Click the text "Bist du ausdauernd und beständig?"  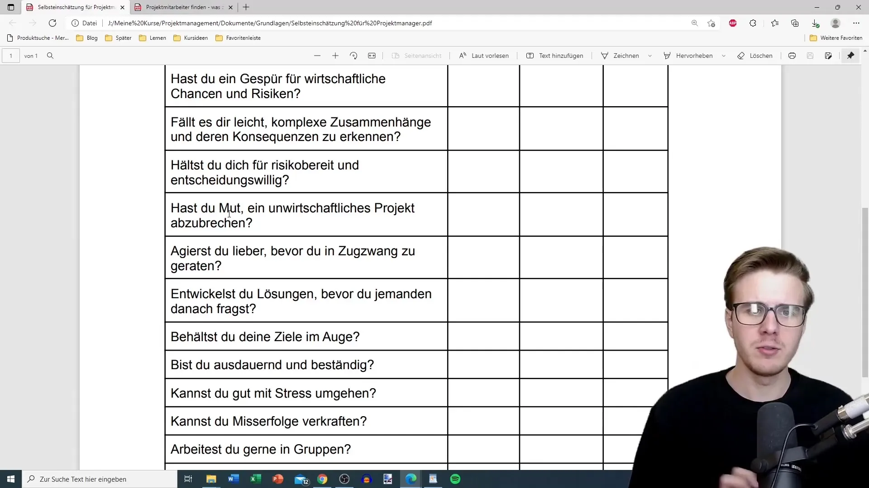272,365
